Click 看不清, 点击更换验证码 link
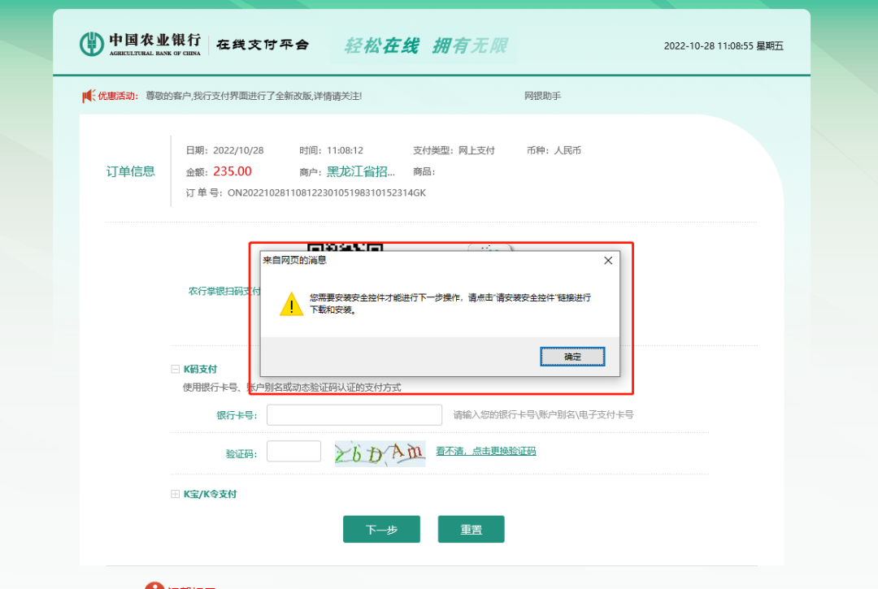This screenshot has width=878, height=589. click(x=486, y=451)
